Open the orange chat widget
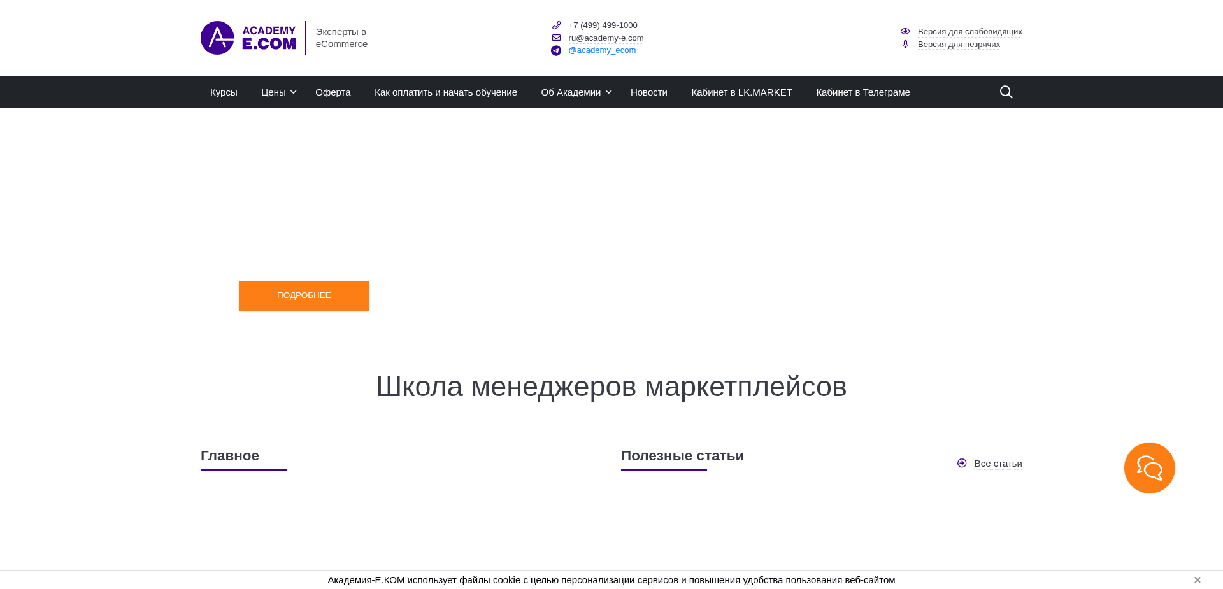1223x589 pixels. click(1149, 467)
